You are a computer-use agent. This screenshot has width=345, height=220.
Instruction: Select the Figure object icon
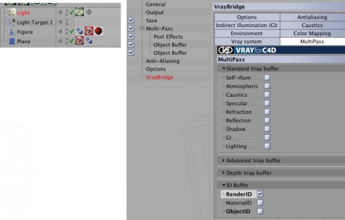(12, 32)
